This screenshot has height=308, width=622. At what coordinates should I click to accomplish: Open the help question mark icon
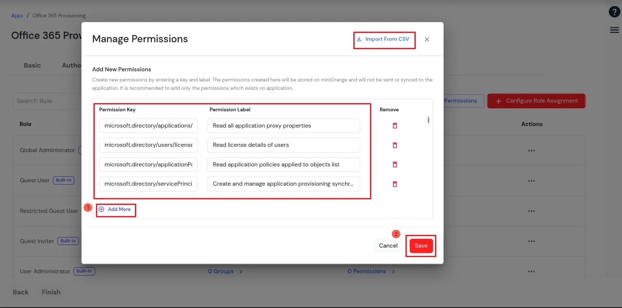click(614, 12)
